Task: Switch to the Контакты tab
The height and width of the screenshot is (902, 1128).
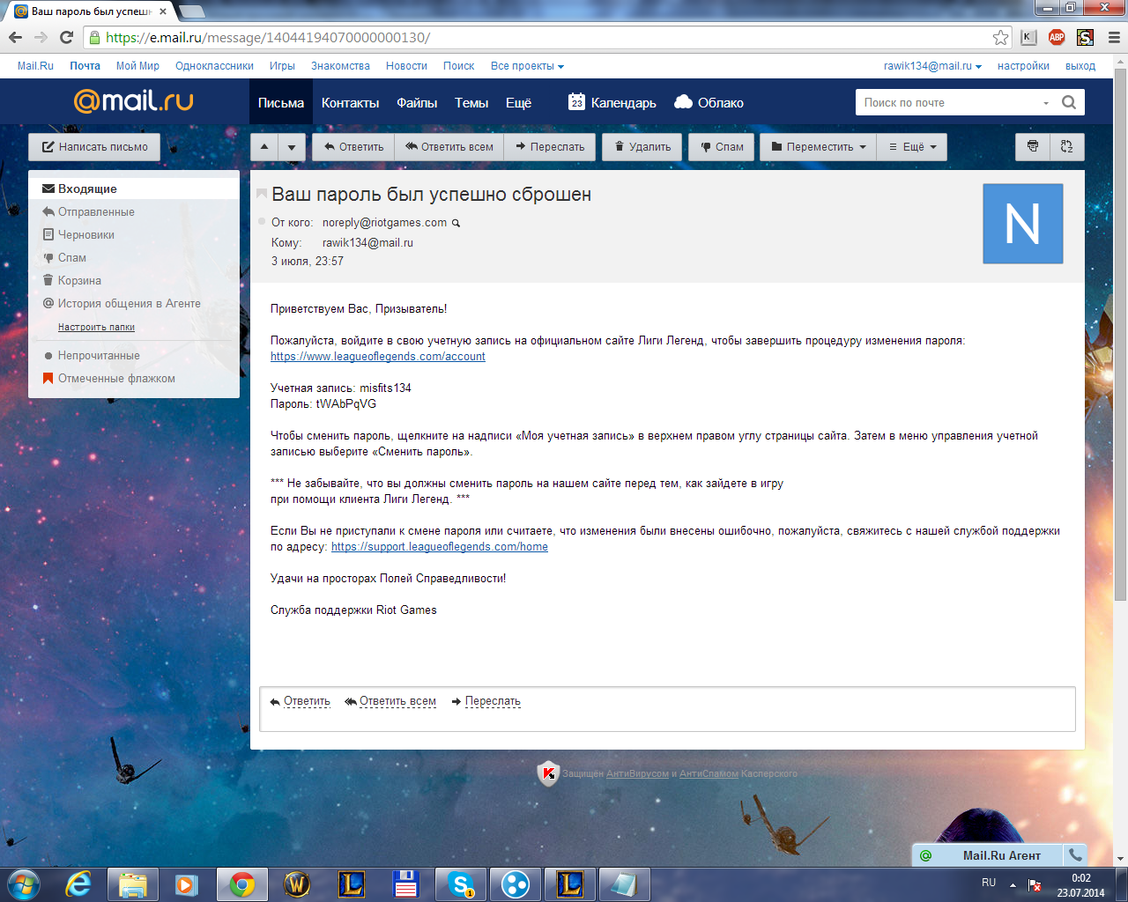Action: tap(350, 102)
